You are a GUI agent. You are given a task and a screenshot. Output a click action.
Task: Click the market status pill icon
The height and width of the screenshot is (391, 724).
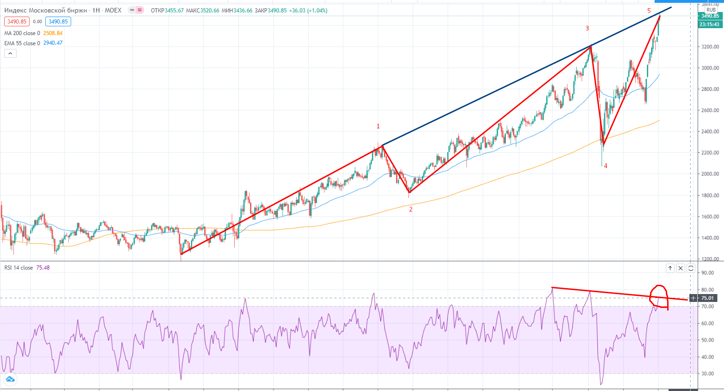136,10
